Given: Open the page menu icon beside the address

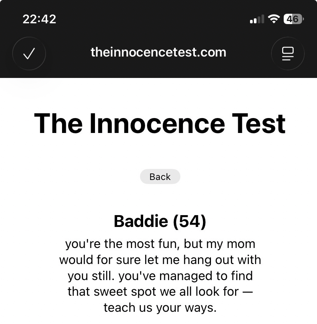Looking at the screenshot, I should point(288,54).
